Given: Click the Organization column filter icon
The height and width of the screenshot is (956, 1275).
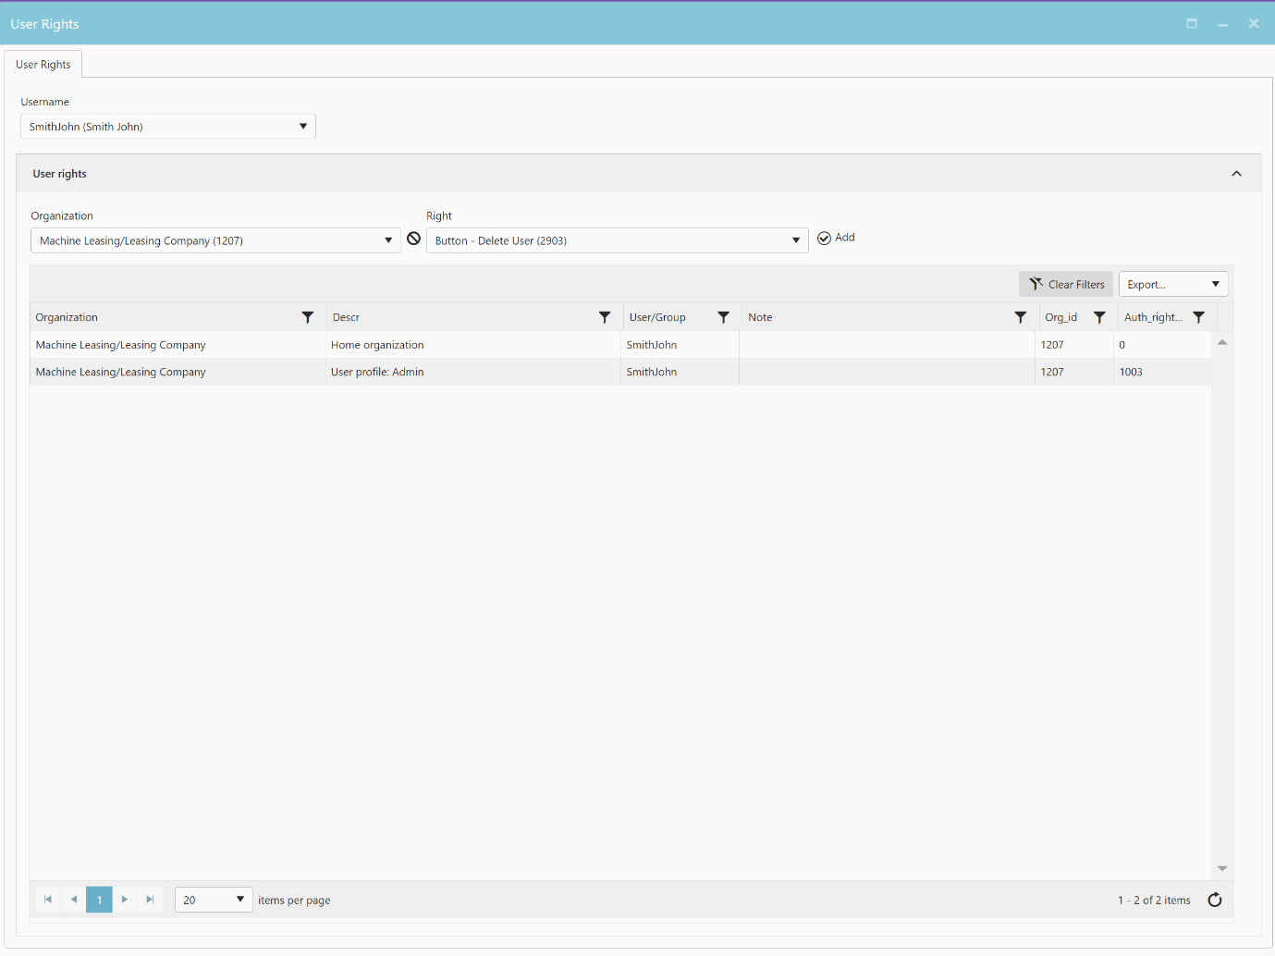Looking at the screenshot, I should point(308,317).
